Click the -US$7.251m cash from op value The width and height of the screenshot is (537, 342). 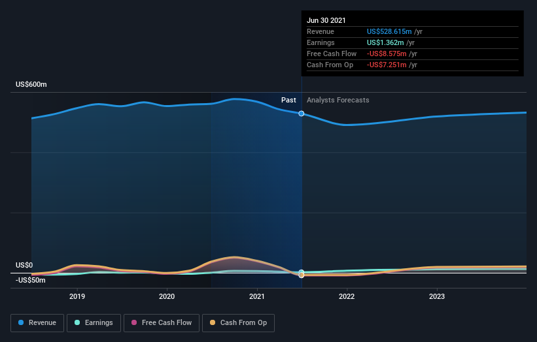(387, 65)
